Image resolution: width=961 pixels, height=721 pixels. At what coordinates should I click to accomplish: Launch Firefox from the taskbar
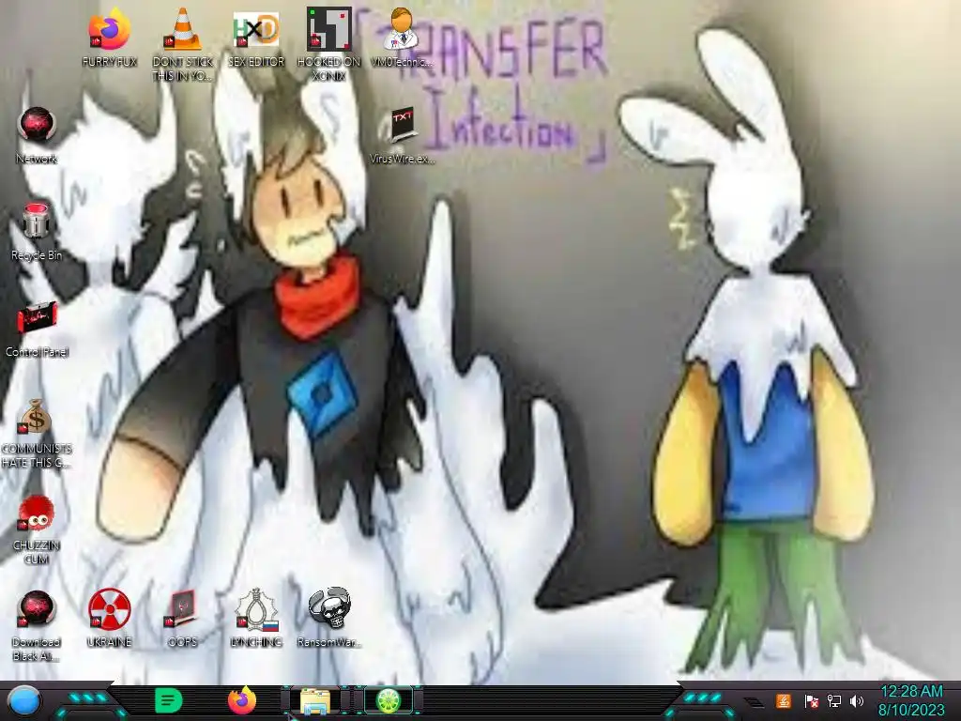click(242, 700)
